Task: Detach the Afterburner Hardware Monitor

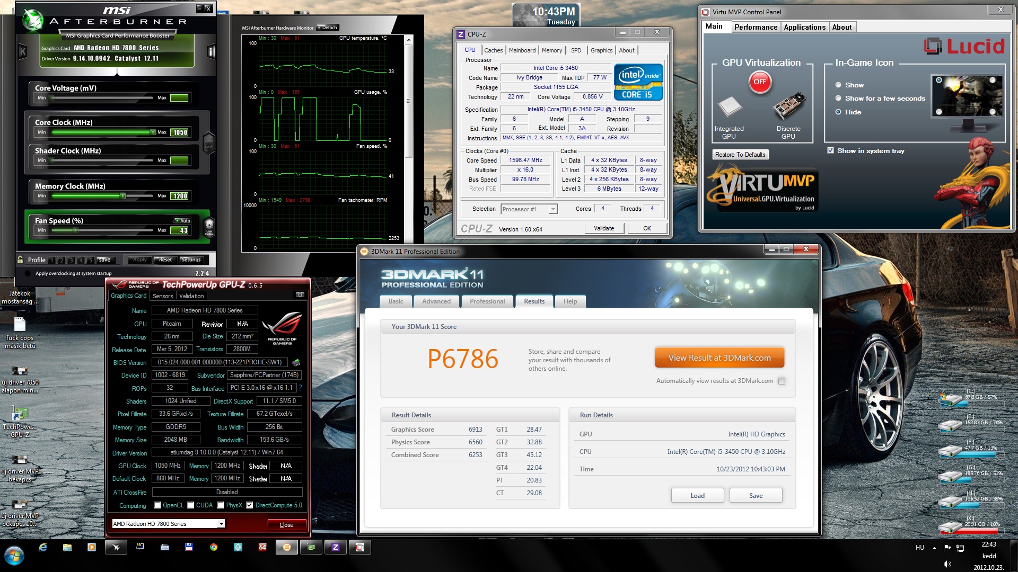Action: click(327, 28)
